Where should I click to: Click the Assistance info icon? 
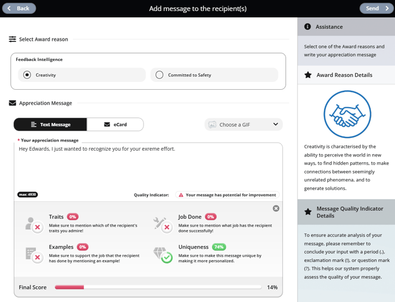click(307, 26)
